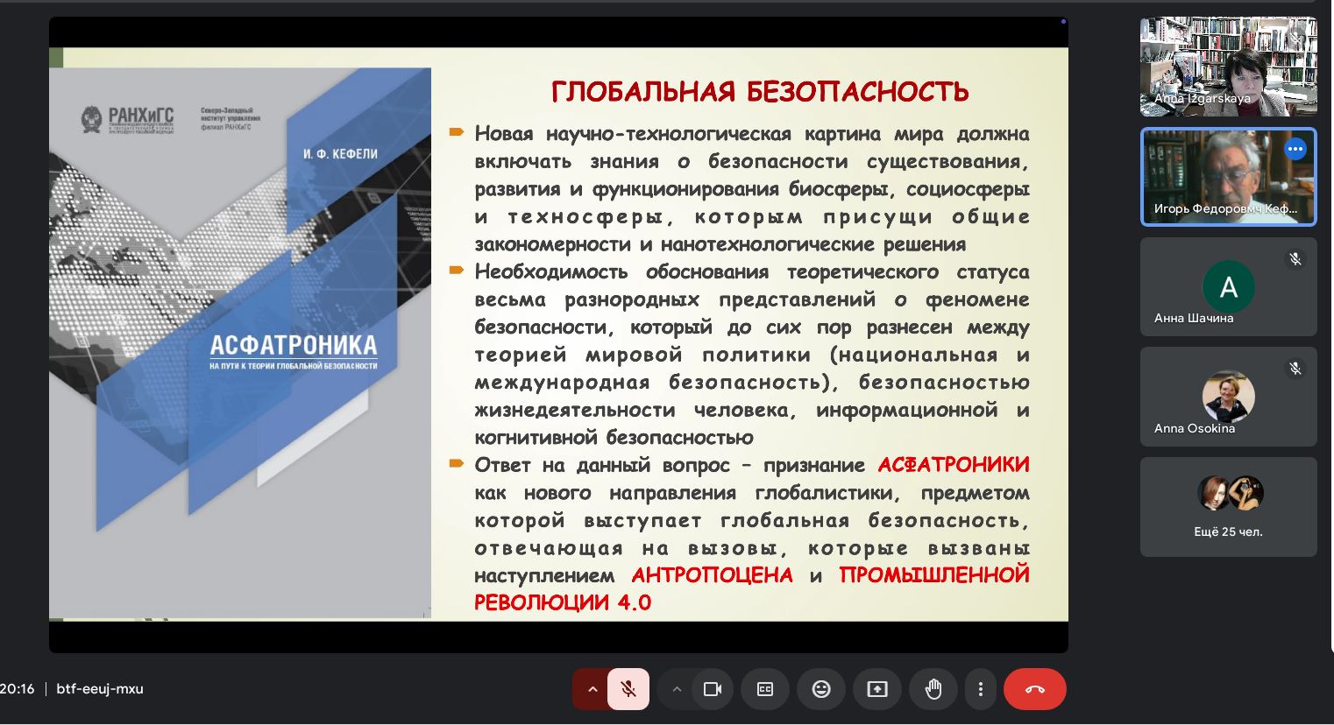This screenshot has height=725, width=1334.
Task: Open the emoji reactions picker
Action: point(821,689)
